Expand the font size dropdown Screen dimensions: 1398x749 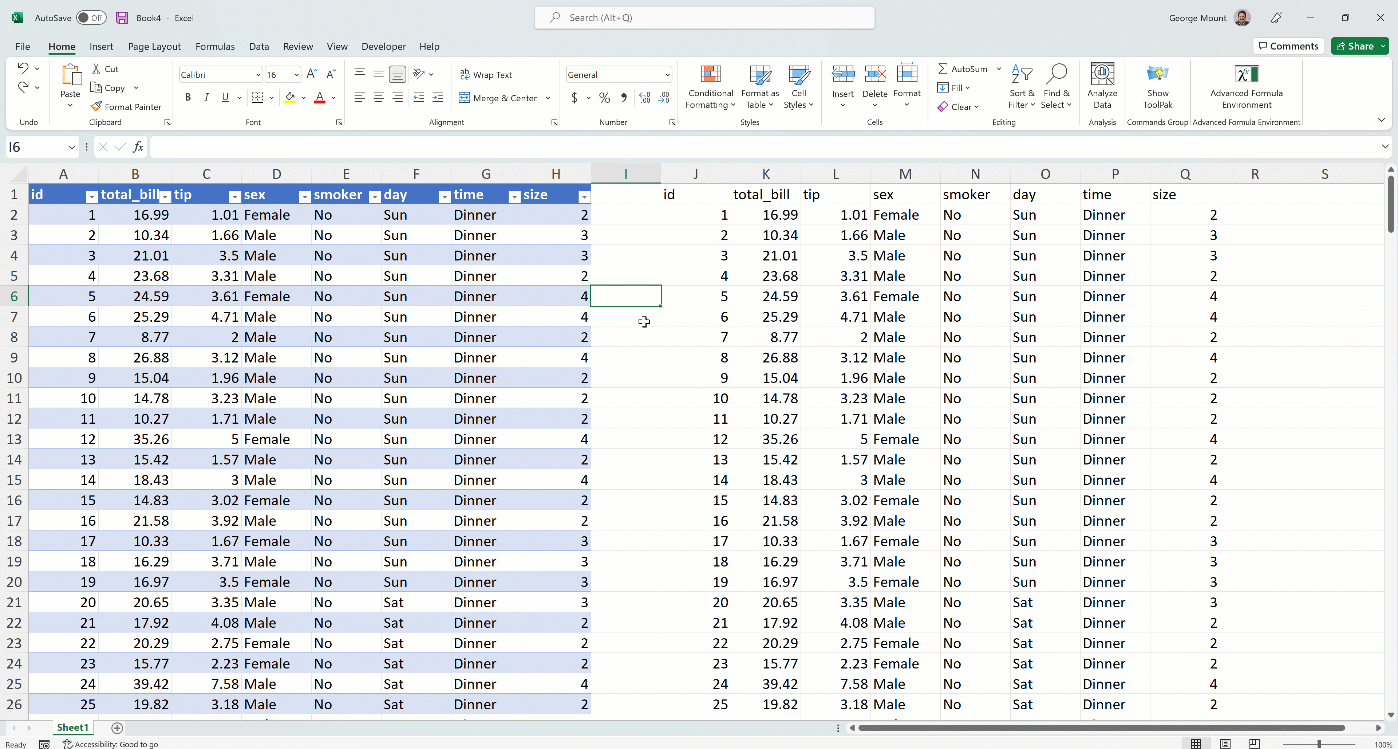click(296, 75)
